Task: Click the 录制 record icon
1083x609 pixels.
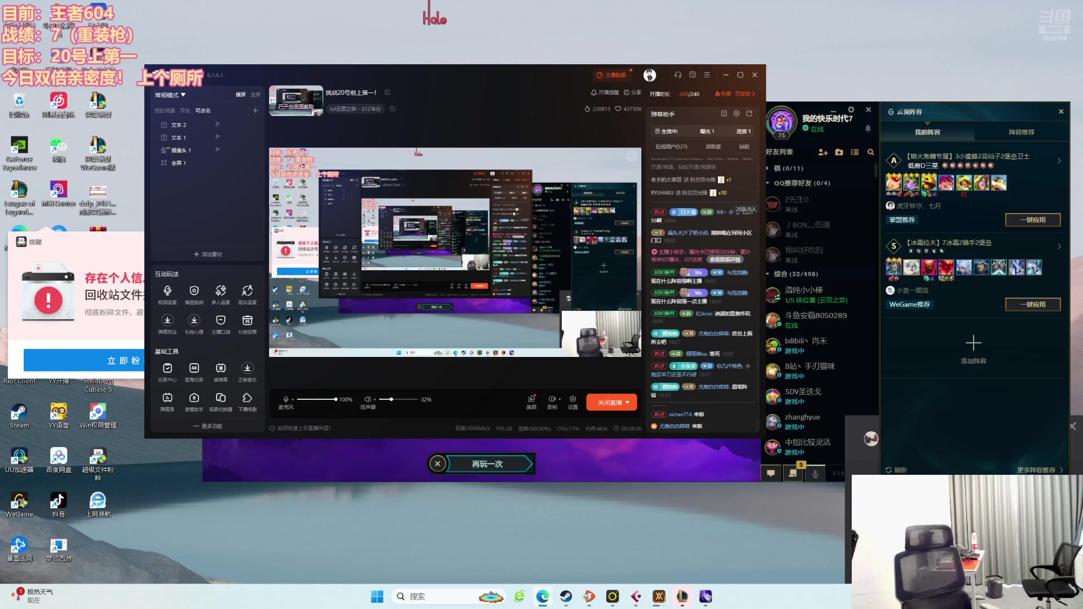Action: (x=551, y=399)
